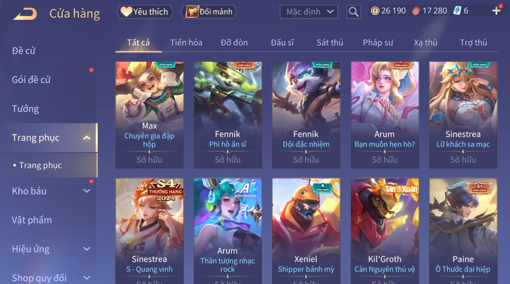Switch to the Sát thủ tab
510x284 pixels.
(x=330, y=43)
